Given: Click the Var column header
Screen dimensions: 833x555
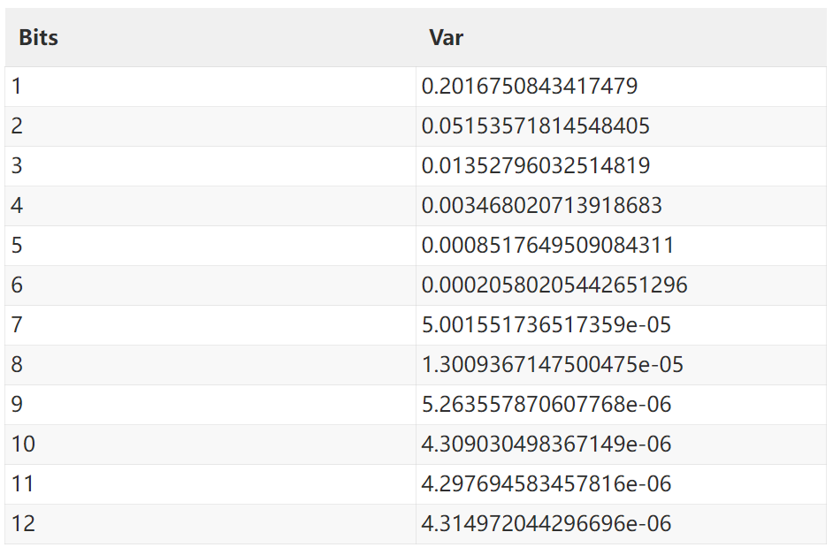Looking at the screenshot, I should (446, 38).
